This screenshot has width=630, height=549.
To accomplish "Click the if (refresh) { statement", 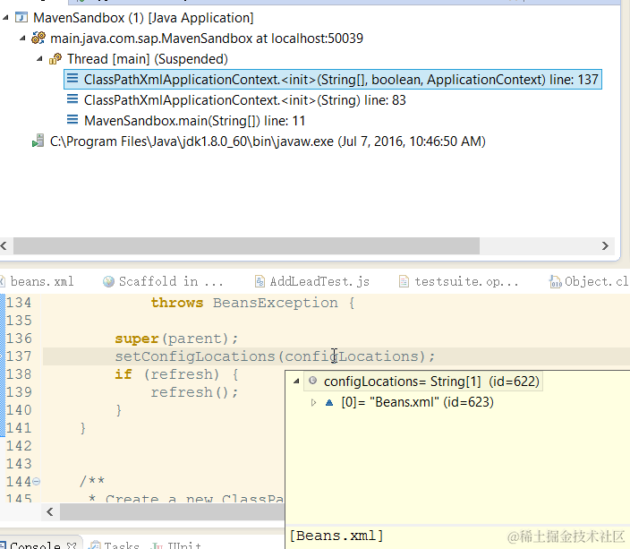I will [176, 374].
